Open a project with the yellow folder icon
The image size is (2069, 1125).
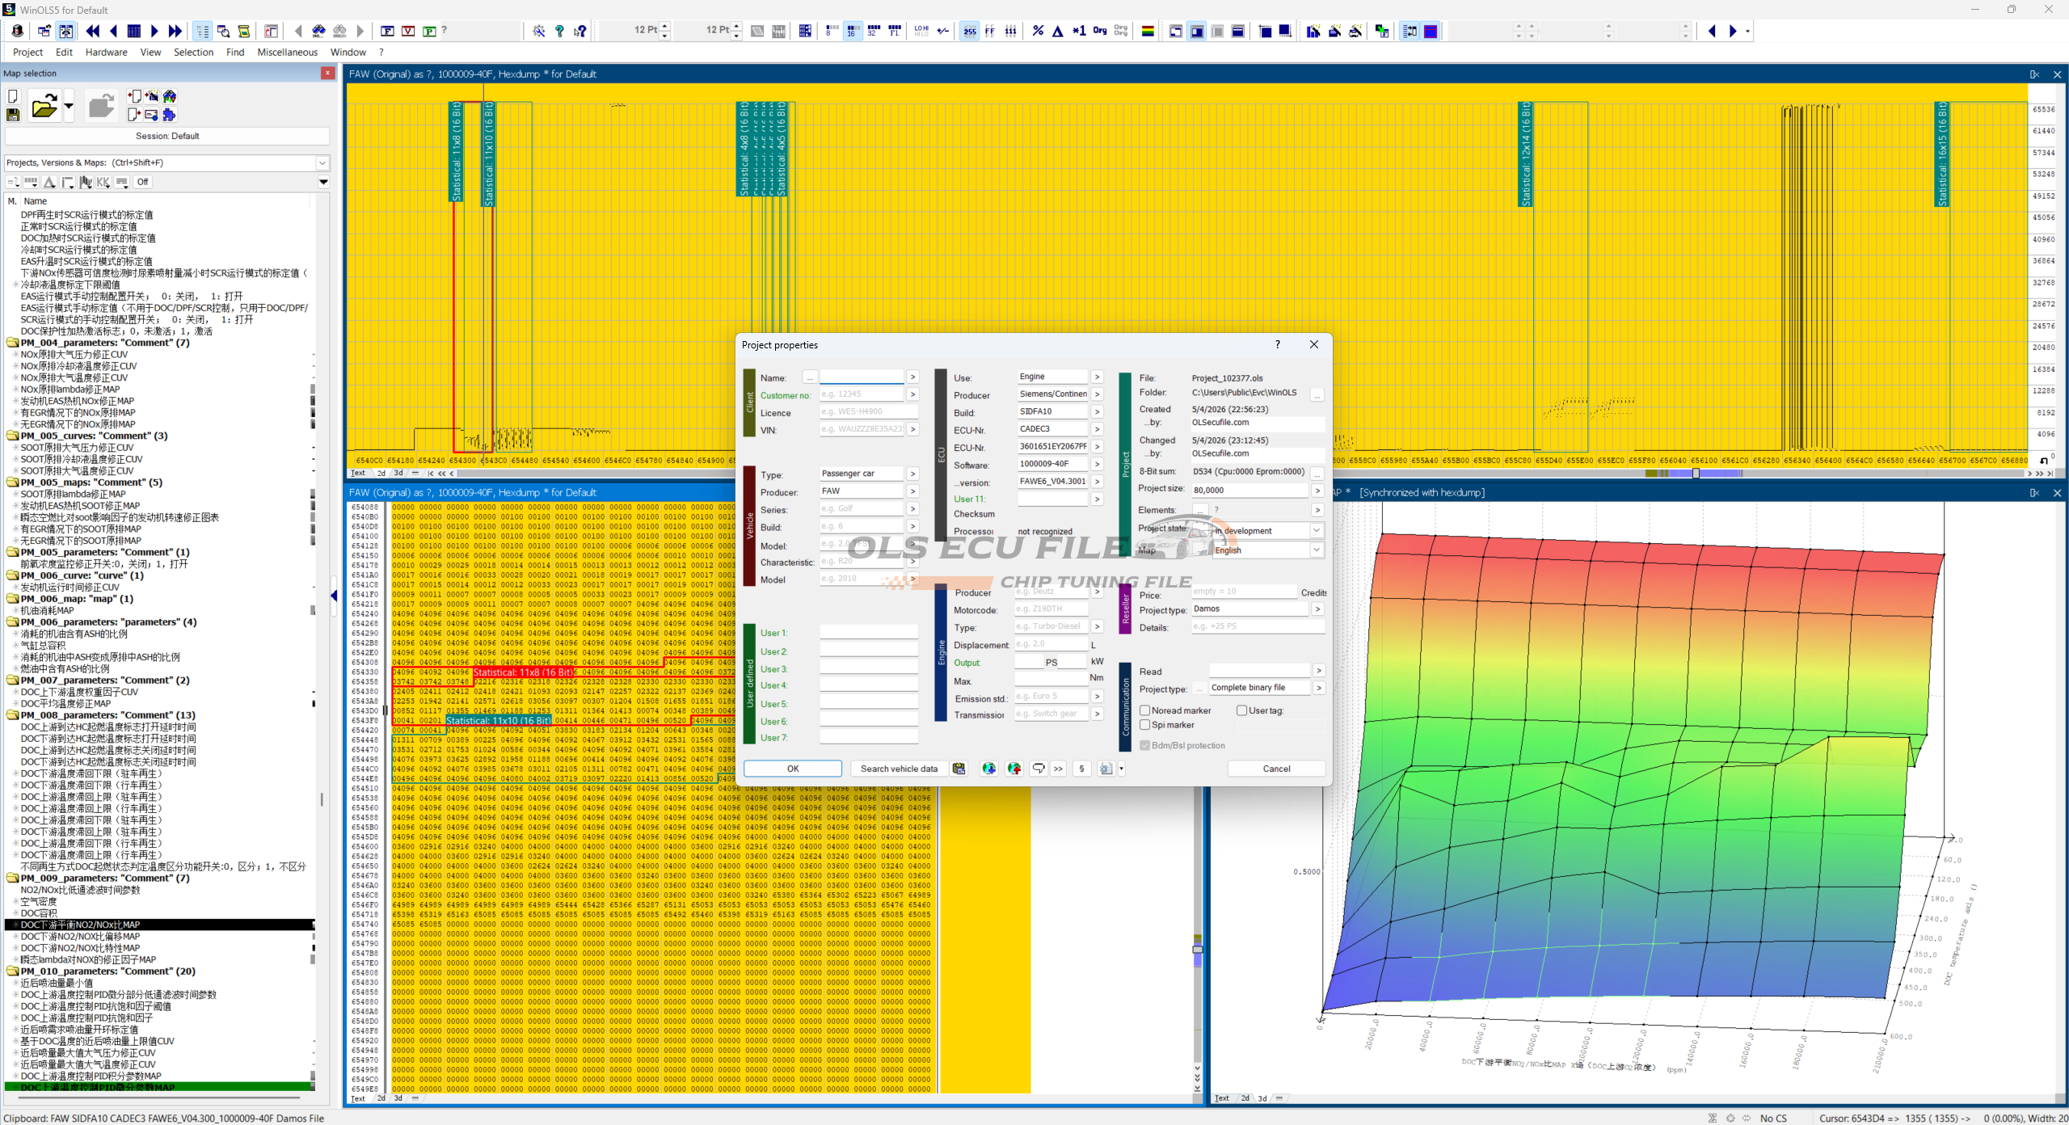click(x=44, y=106)
